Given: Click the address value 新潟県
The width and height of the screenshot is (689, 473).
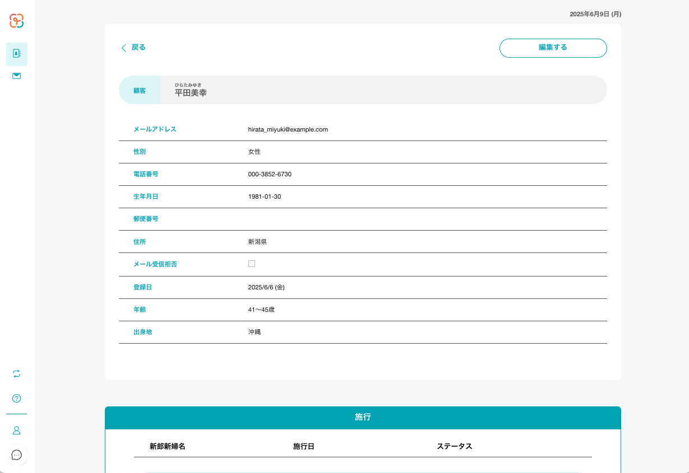Looking at the screenshot, I should coord(257,242).
